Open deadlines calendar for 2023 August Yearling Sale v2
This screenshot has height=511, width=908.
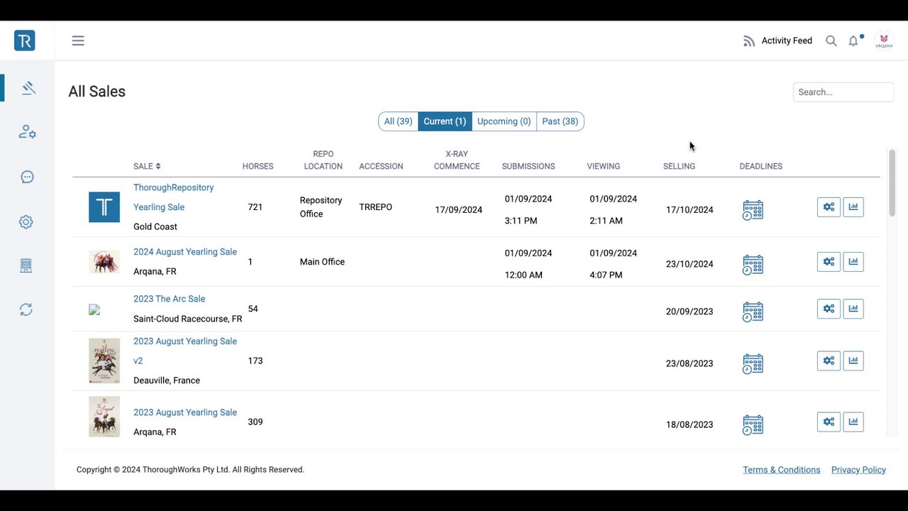coord(753,363)
